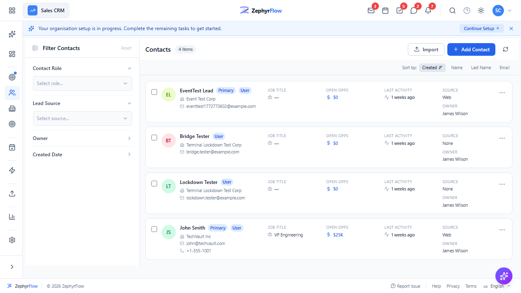Screen dimensions: 521x293
Task: Click the search magnifier icon
Action: pyautogui.click(x=453, y=11)
